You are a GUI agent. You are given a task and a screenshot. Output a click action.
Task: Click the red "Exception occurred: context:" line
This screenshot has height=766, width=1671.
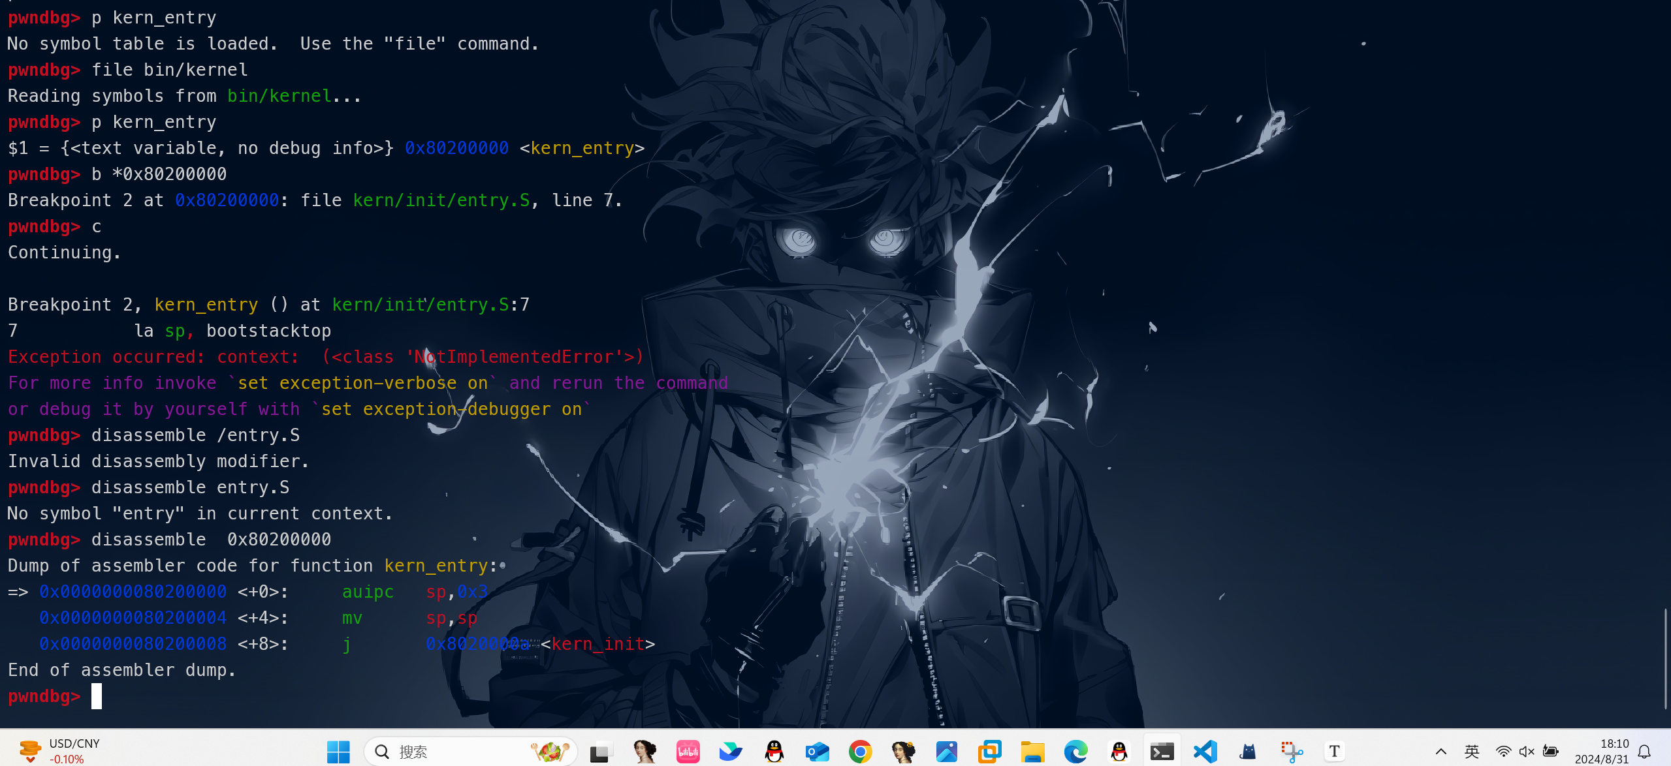coord(325,357)
